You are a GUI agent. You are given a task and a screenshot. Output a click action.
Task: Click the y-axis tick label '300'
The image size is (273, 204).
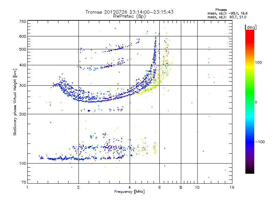23,85
